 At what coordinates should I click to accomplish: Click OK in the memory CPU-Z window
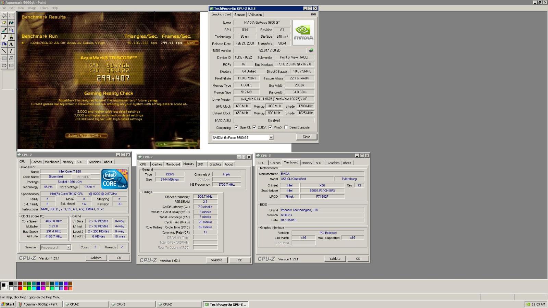click(x=240, y=260)
